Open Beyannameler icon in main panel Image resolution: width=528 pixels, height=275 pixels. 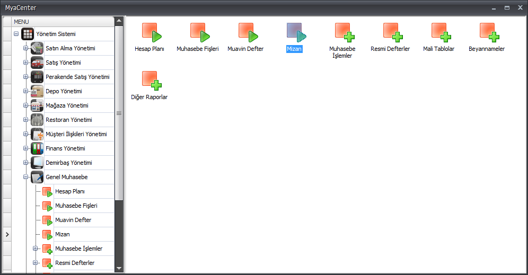pos(490,32)
